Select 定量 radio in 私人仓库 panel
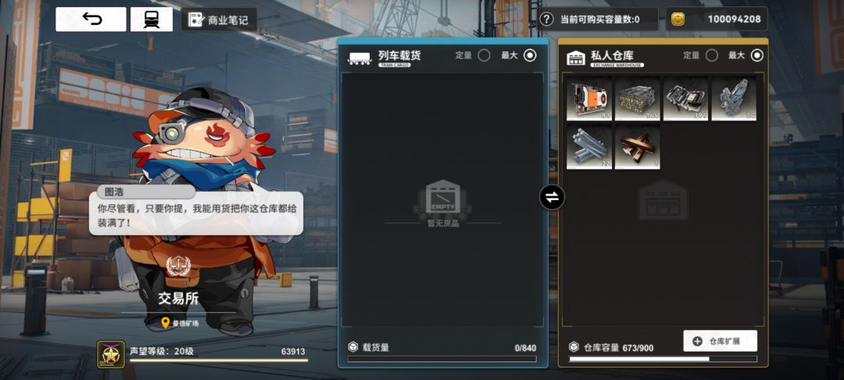This screenshot has height=380, width=844. click(712, 55)
